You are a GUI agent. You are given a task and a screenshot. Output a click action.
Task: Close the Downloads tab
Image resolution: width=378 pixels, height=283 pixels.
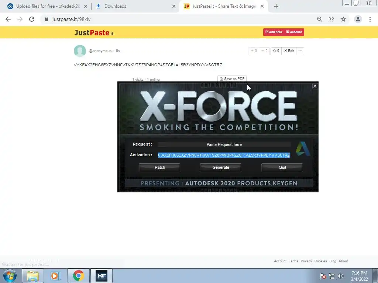click(x=174, y=7)
